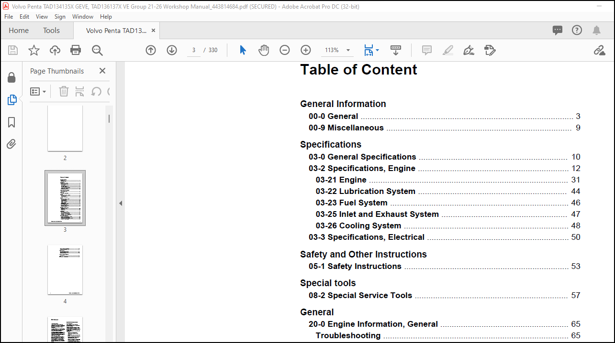
Task: Open 03-26 Cooling System entry
Action: click(448, 225)
